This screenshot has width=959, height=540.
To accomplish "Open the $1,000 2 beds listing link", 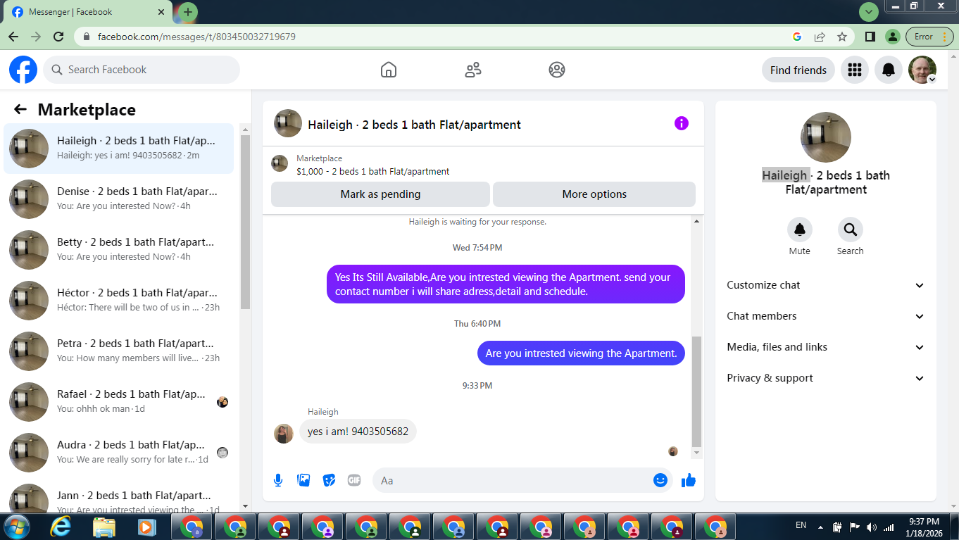I will tap(372, 171).
